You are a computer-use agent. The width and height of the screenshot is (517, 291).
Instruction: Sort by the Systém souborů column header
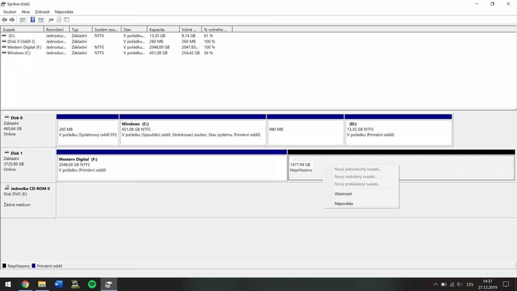tap(107, 29)
